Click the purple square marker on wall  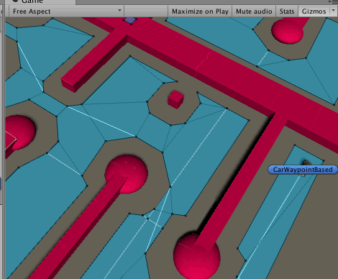pos(130,20)
